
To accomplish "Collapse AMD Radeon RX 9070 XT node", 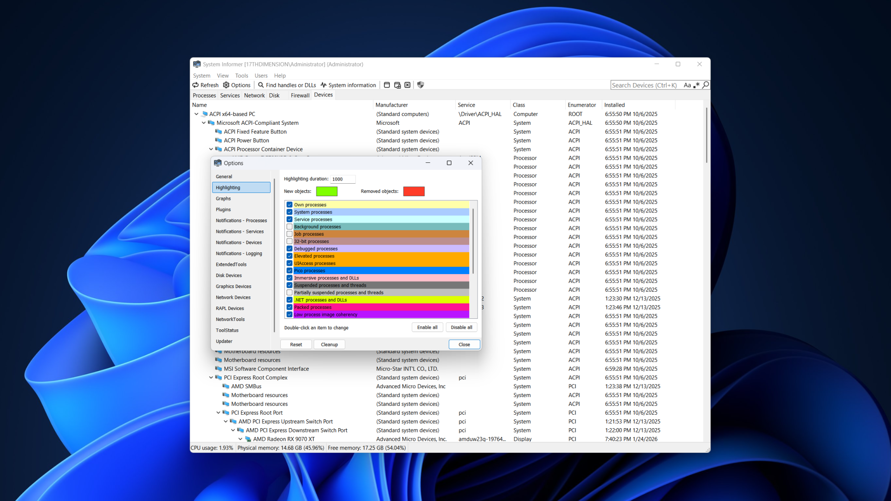I will point(240,439).
